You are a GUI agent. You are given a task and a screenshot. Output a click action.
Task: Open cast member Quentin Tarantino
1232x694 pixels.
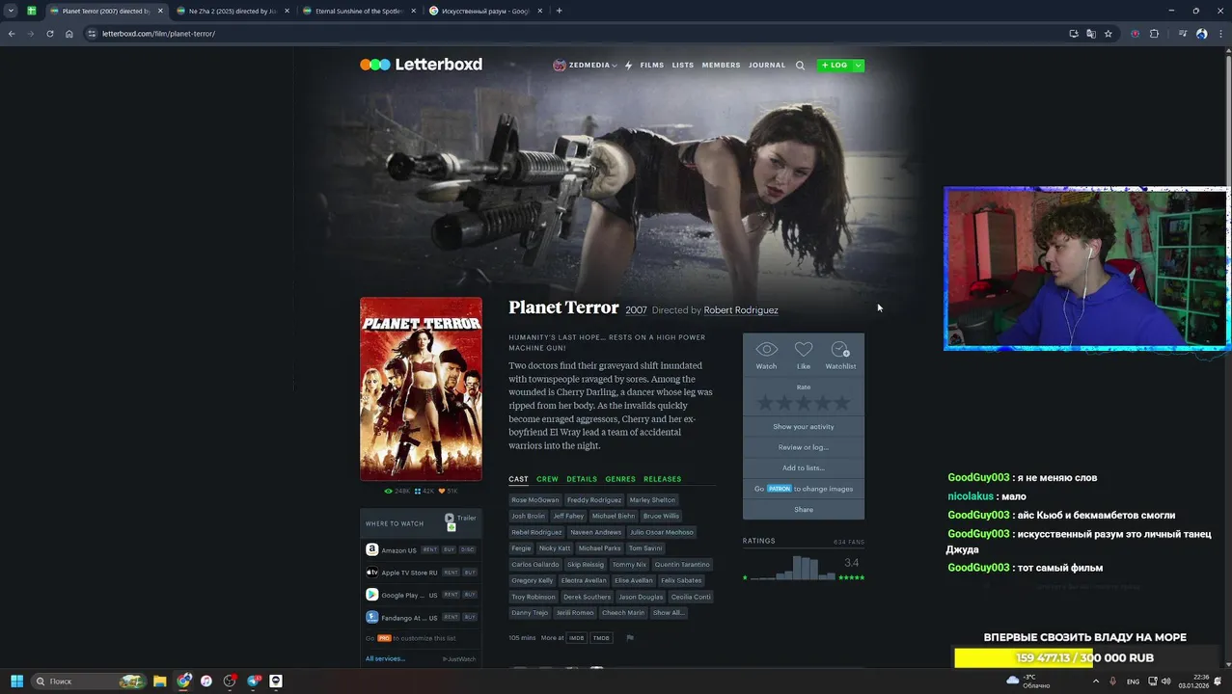coord(682,565)
